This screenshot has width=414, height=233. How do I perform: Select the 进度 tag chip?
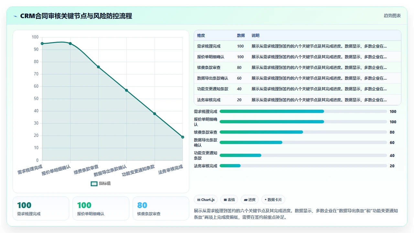250,200
